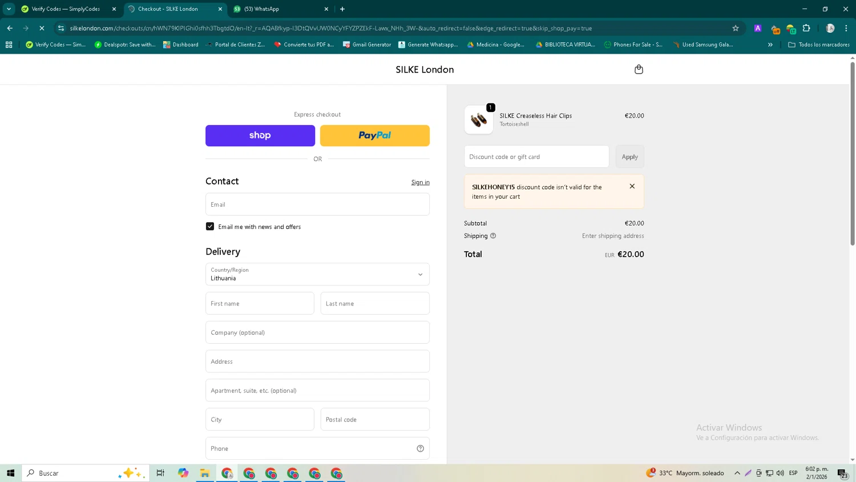Open the shopping bag cart icon
Image resolution: width=856 pixels, height=482 pixels.
639,69
